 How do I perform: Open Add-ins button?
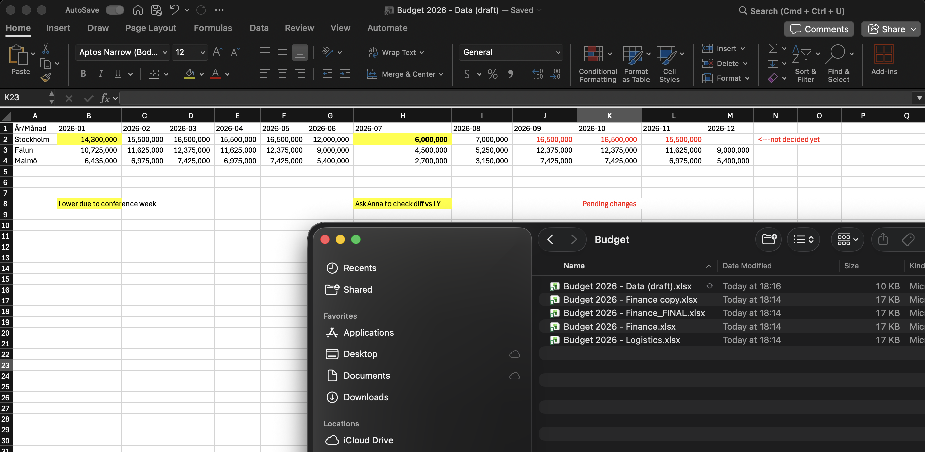884,60
